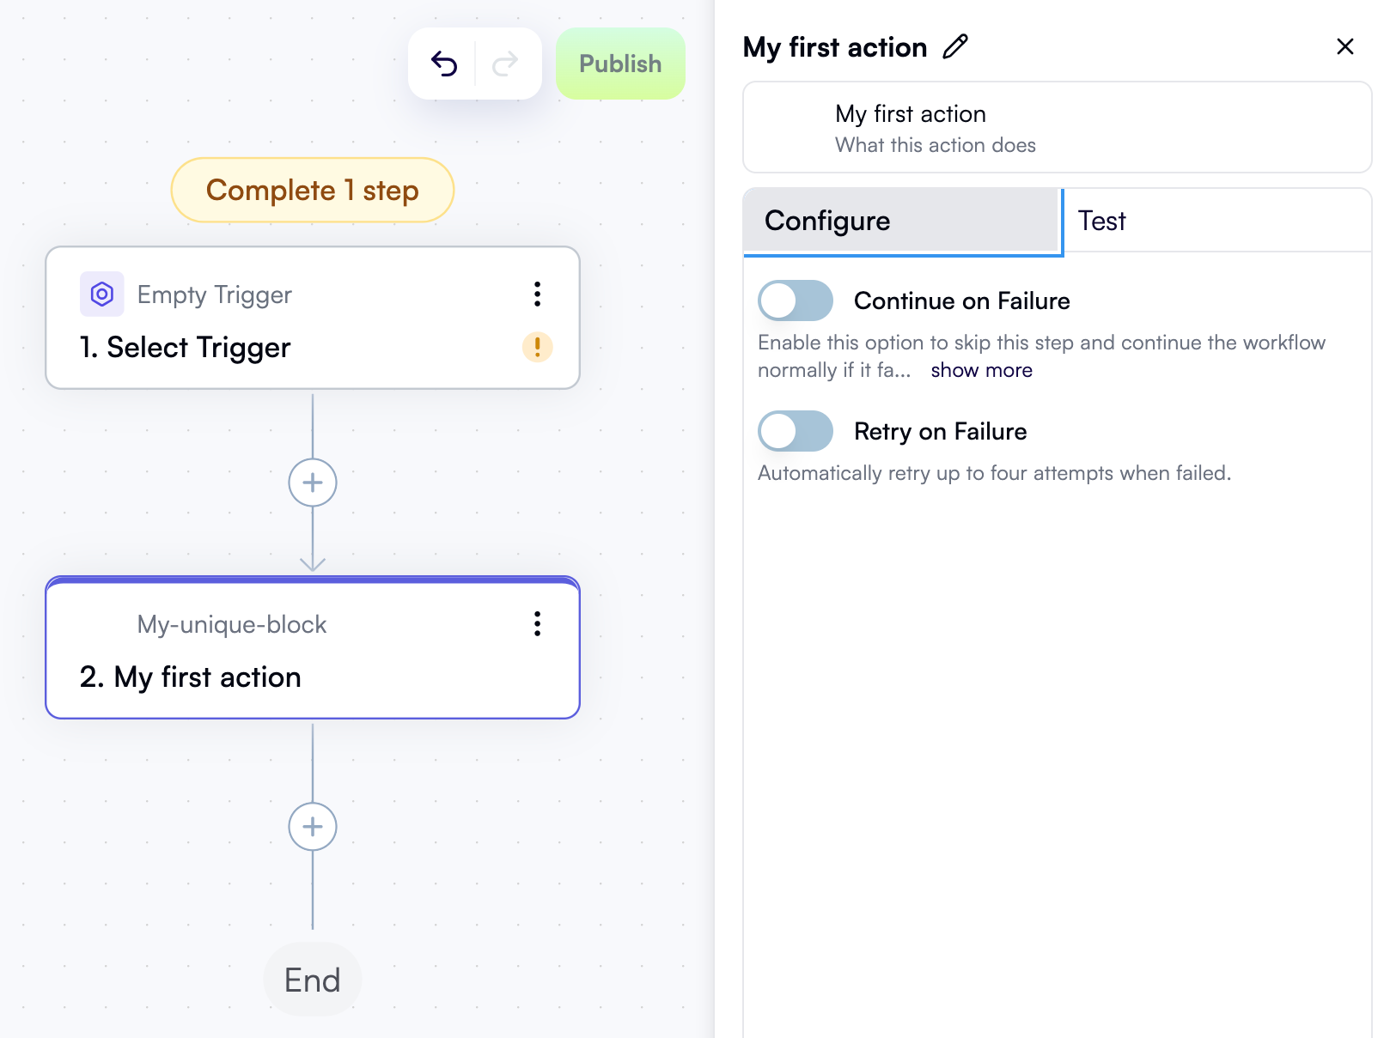The height and width of the screenshot is (1038, 1384).
Task: Edit the action name with pencil icon
Action: click(x=955, y=46)
